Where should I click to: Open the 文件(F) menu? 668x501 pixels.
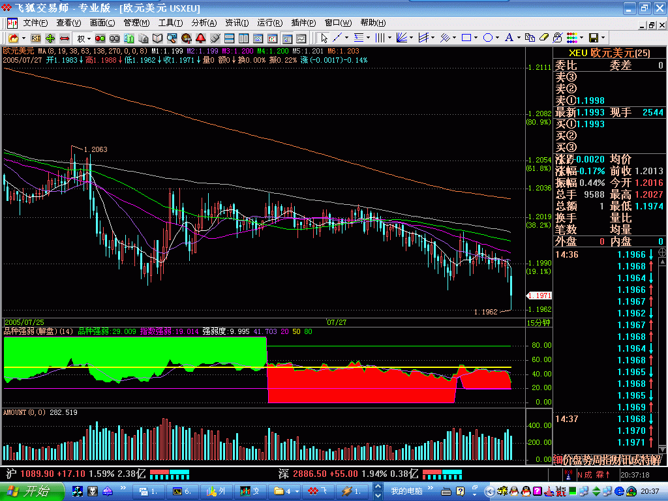click(35, 23)
